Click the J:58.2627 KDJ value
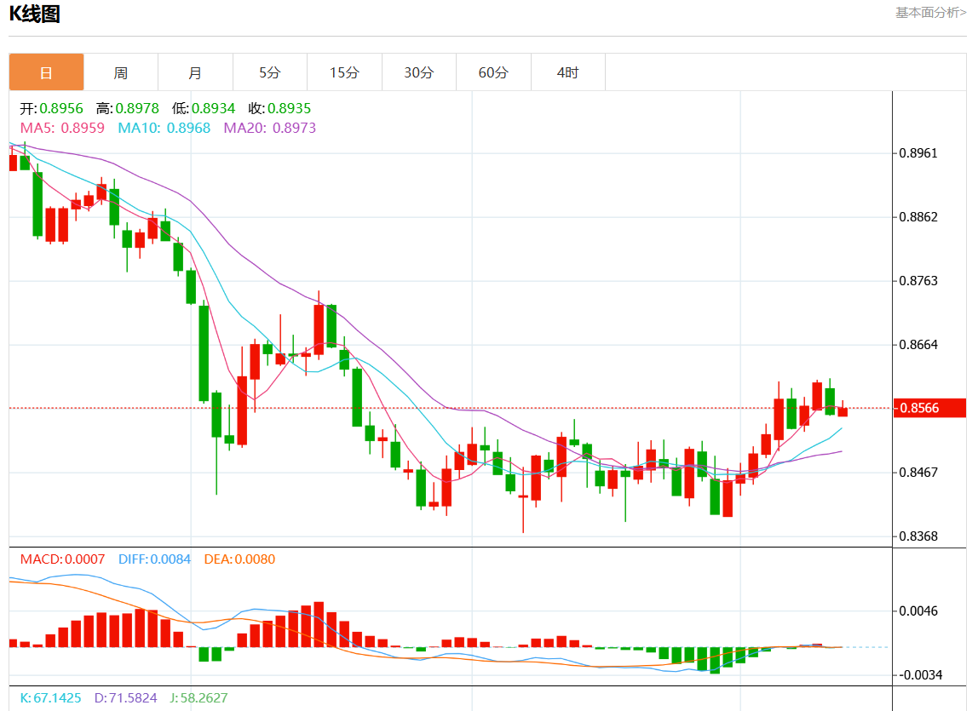The image size is (978, 711). click(x=198, y=698)
